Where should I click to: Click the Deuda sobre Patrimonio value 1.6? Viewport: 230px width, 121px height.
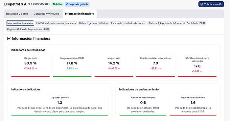[193, 103]
